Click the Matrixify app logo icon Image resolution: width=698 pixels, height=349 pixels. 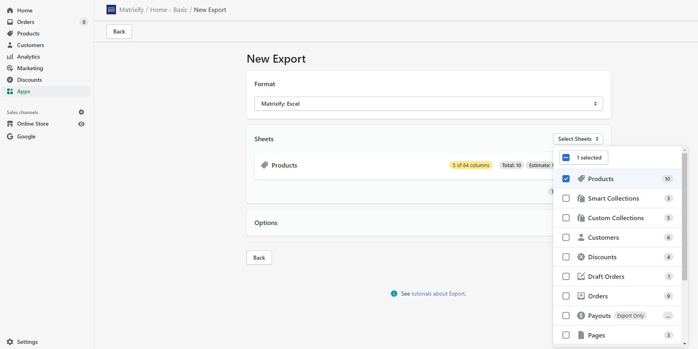[x=111, y=10]
